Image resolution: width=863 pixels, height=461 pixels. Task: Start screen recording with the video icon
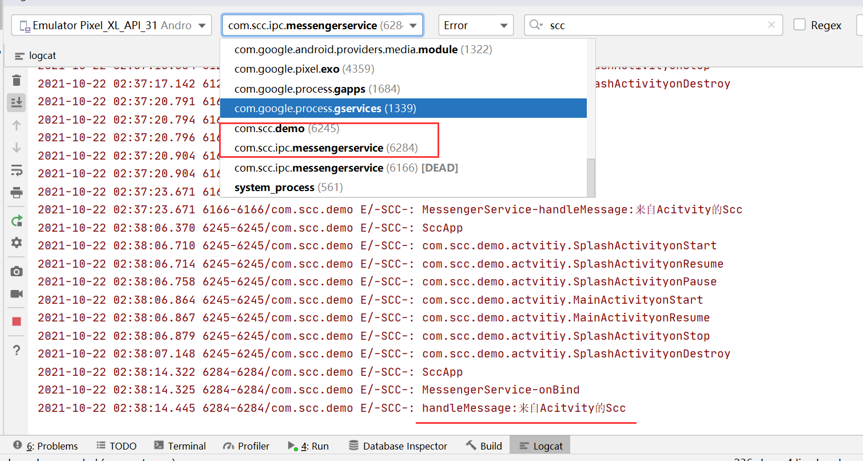coord(17,293)
